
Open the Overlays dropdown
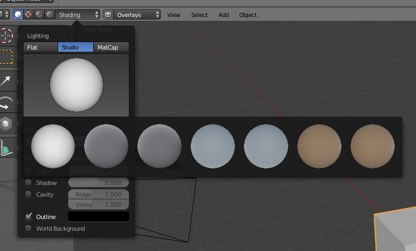tap(137, 14)
